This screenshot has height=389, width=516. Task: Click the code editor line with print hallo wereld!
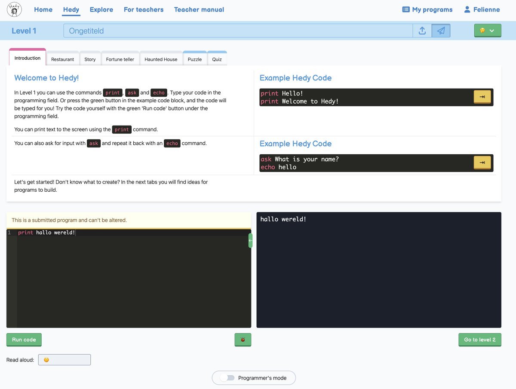click(x=133, y=233)
